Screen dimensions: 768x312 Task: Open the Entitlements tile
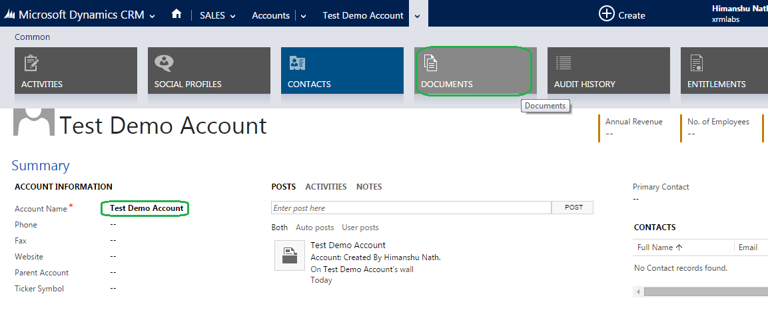725,71
